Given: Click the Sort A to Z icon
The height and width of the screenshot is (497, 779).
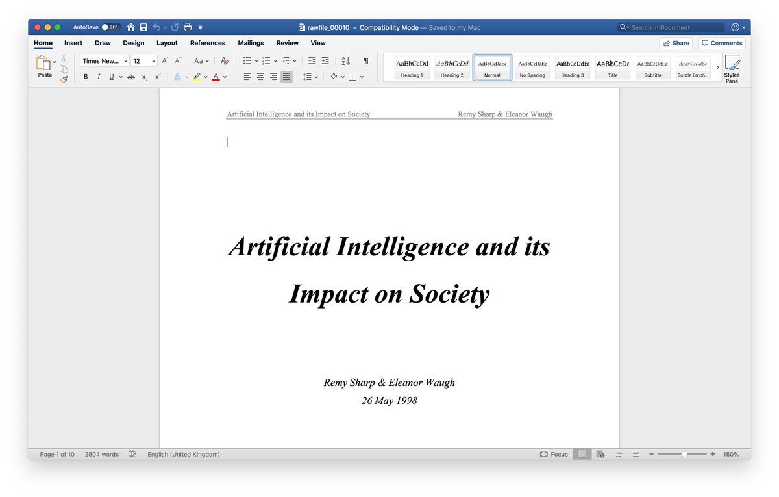Looking at the screenshot, I should pos(345,61).
